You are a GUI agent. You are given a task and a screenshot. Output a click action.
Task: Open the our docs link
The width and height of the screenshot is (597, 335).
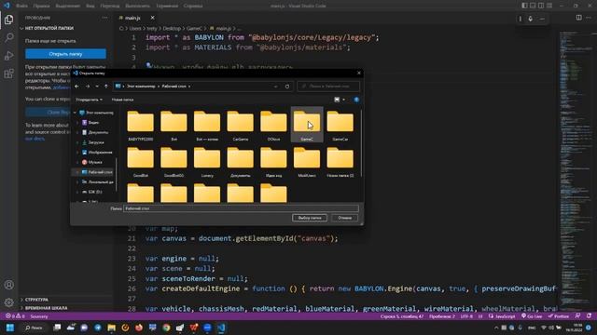click(x=35, y=139)
